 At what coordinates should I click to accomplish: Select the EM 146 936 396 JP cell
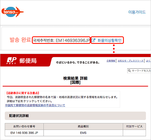click(24, 133)
